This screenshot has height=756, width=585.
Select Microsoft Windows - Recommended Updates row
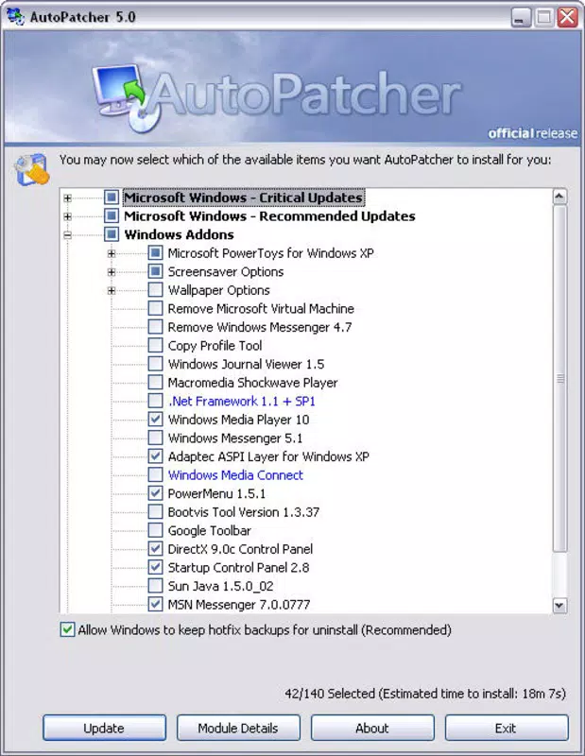[269, 215]
